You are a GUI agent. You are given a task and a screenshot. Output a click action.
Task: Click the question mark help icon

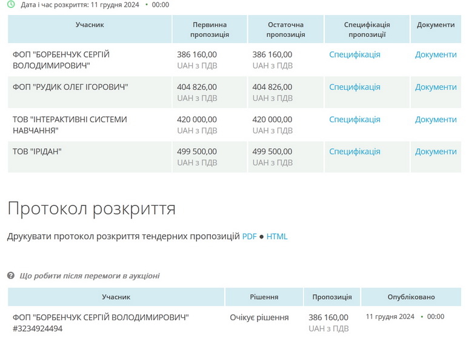pos(11,276)
